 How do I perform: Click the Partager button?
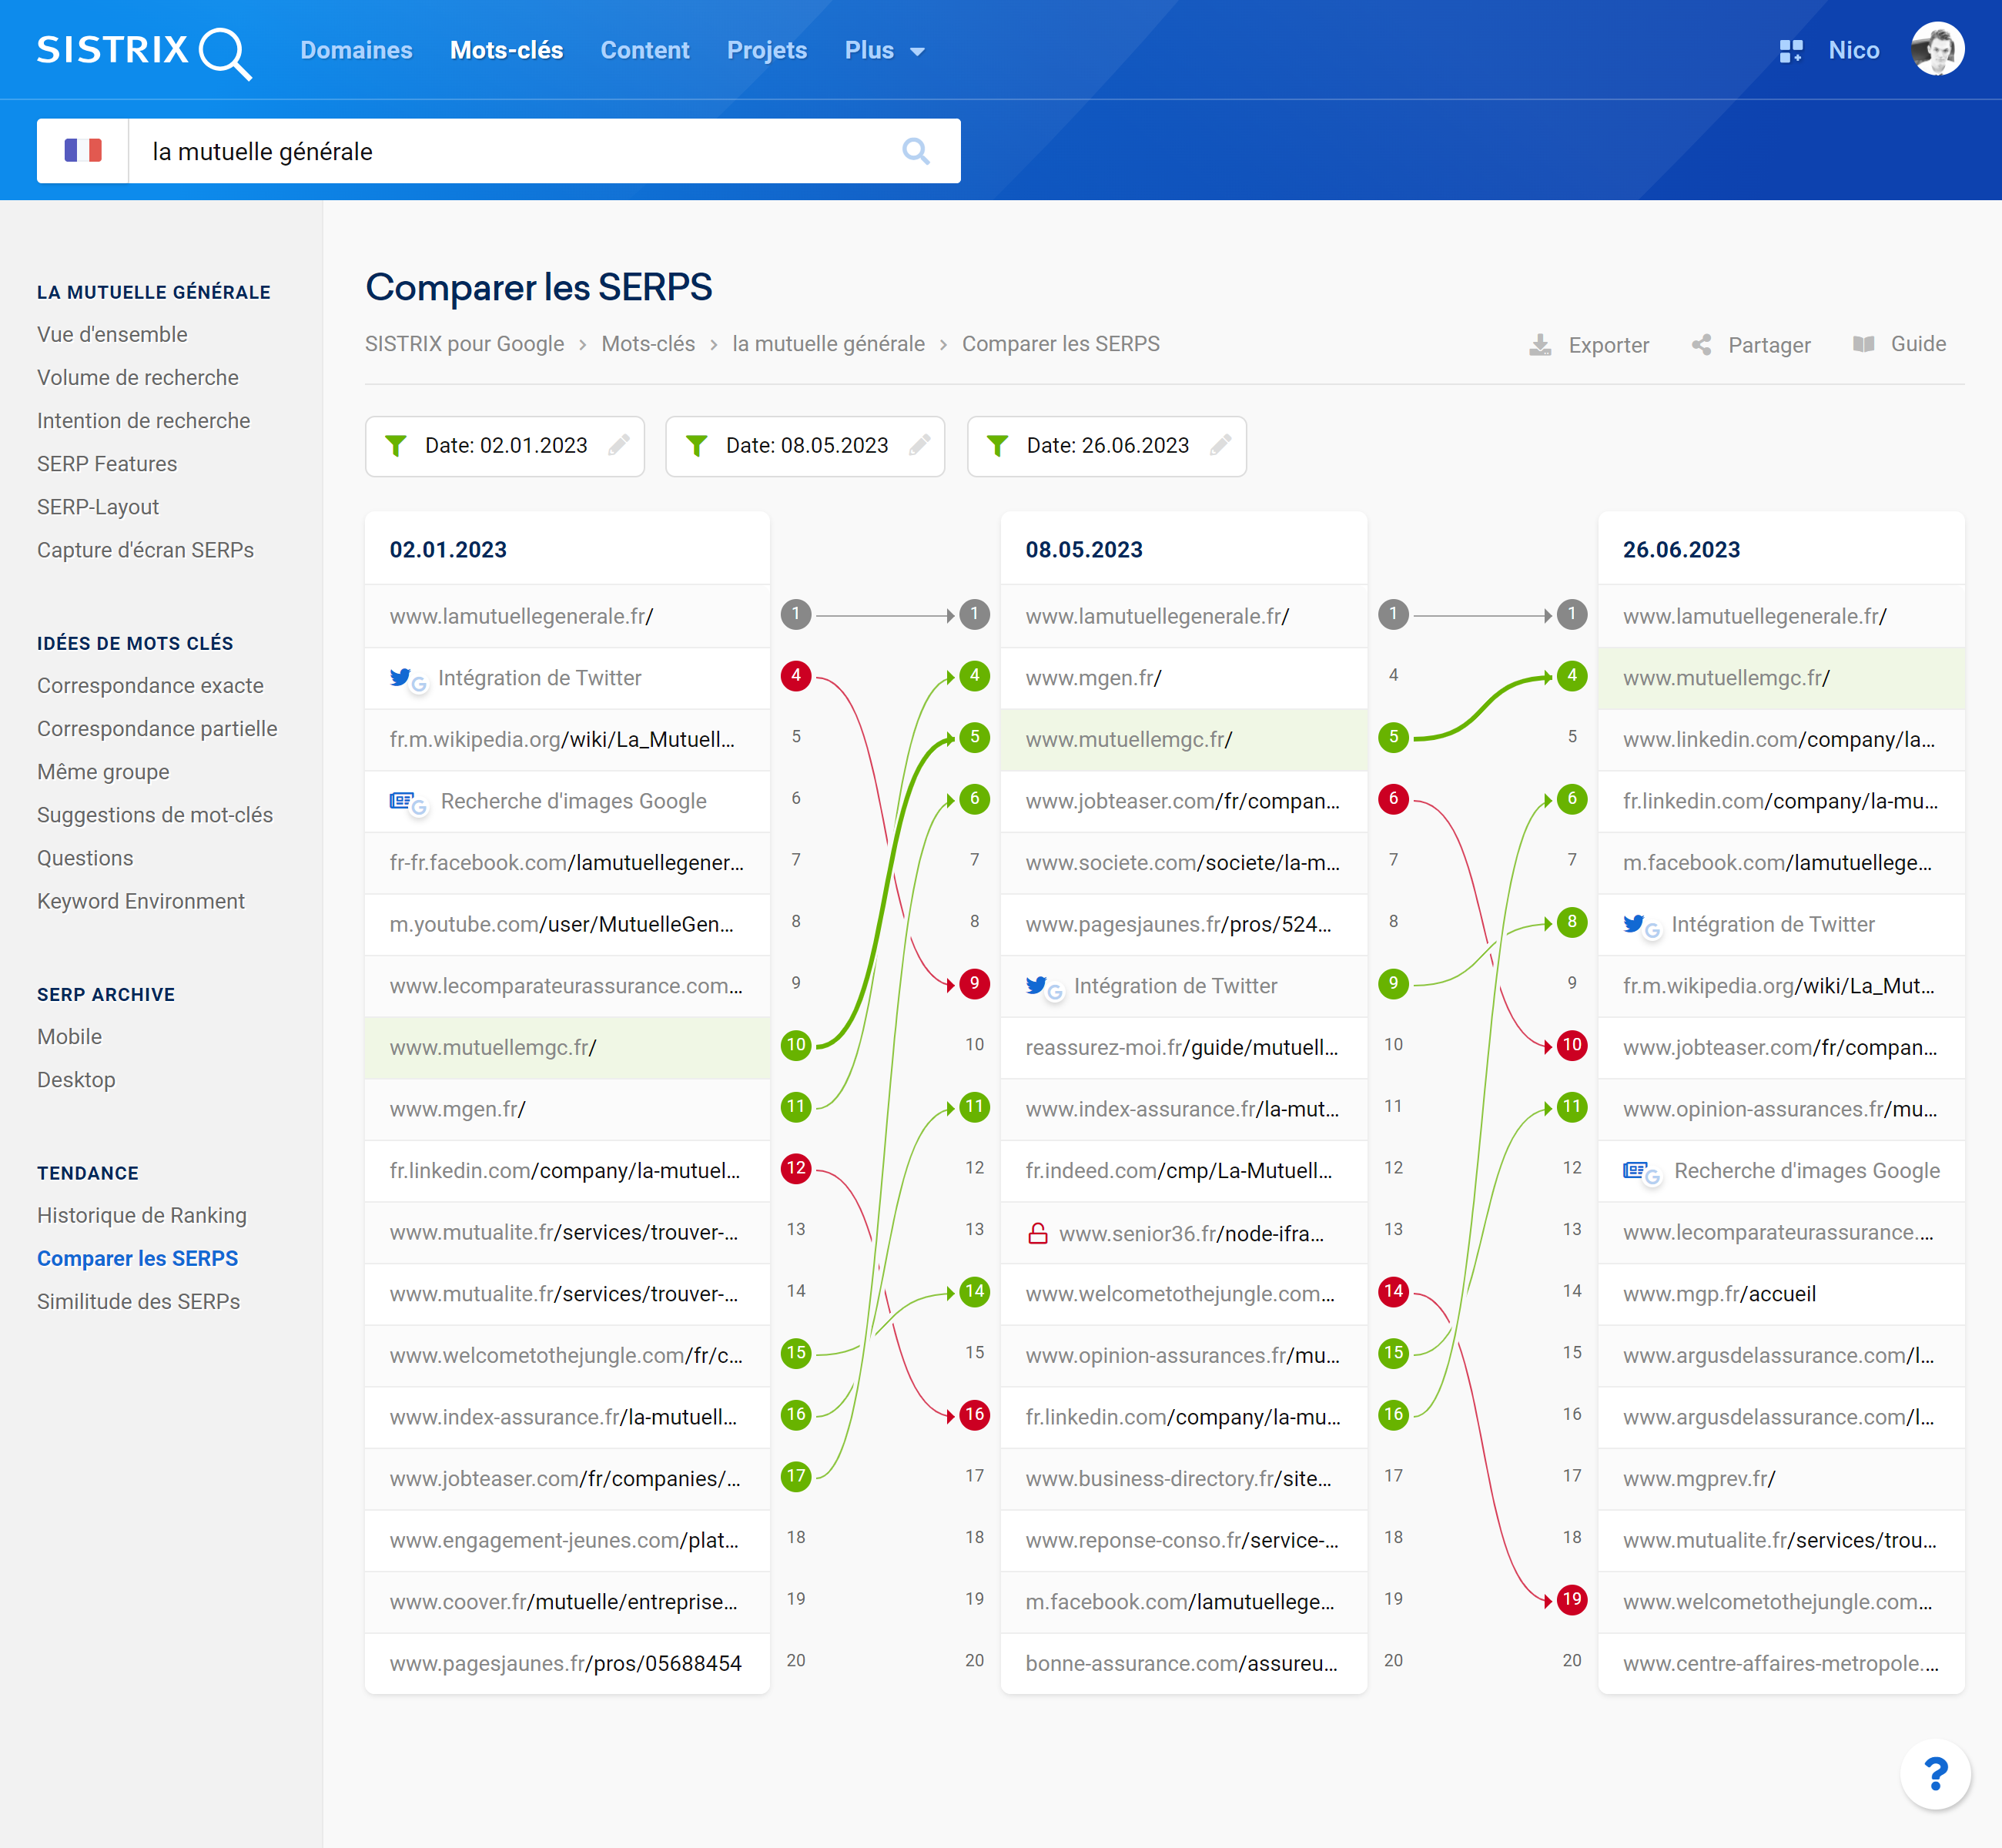pos(1751,345)
